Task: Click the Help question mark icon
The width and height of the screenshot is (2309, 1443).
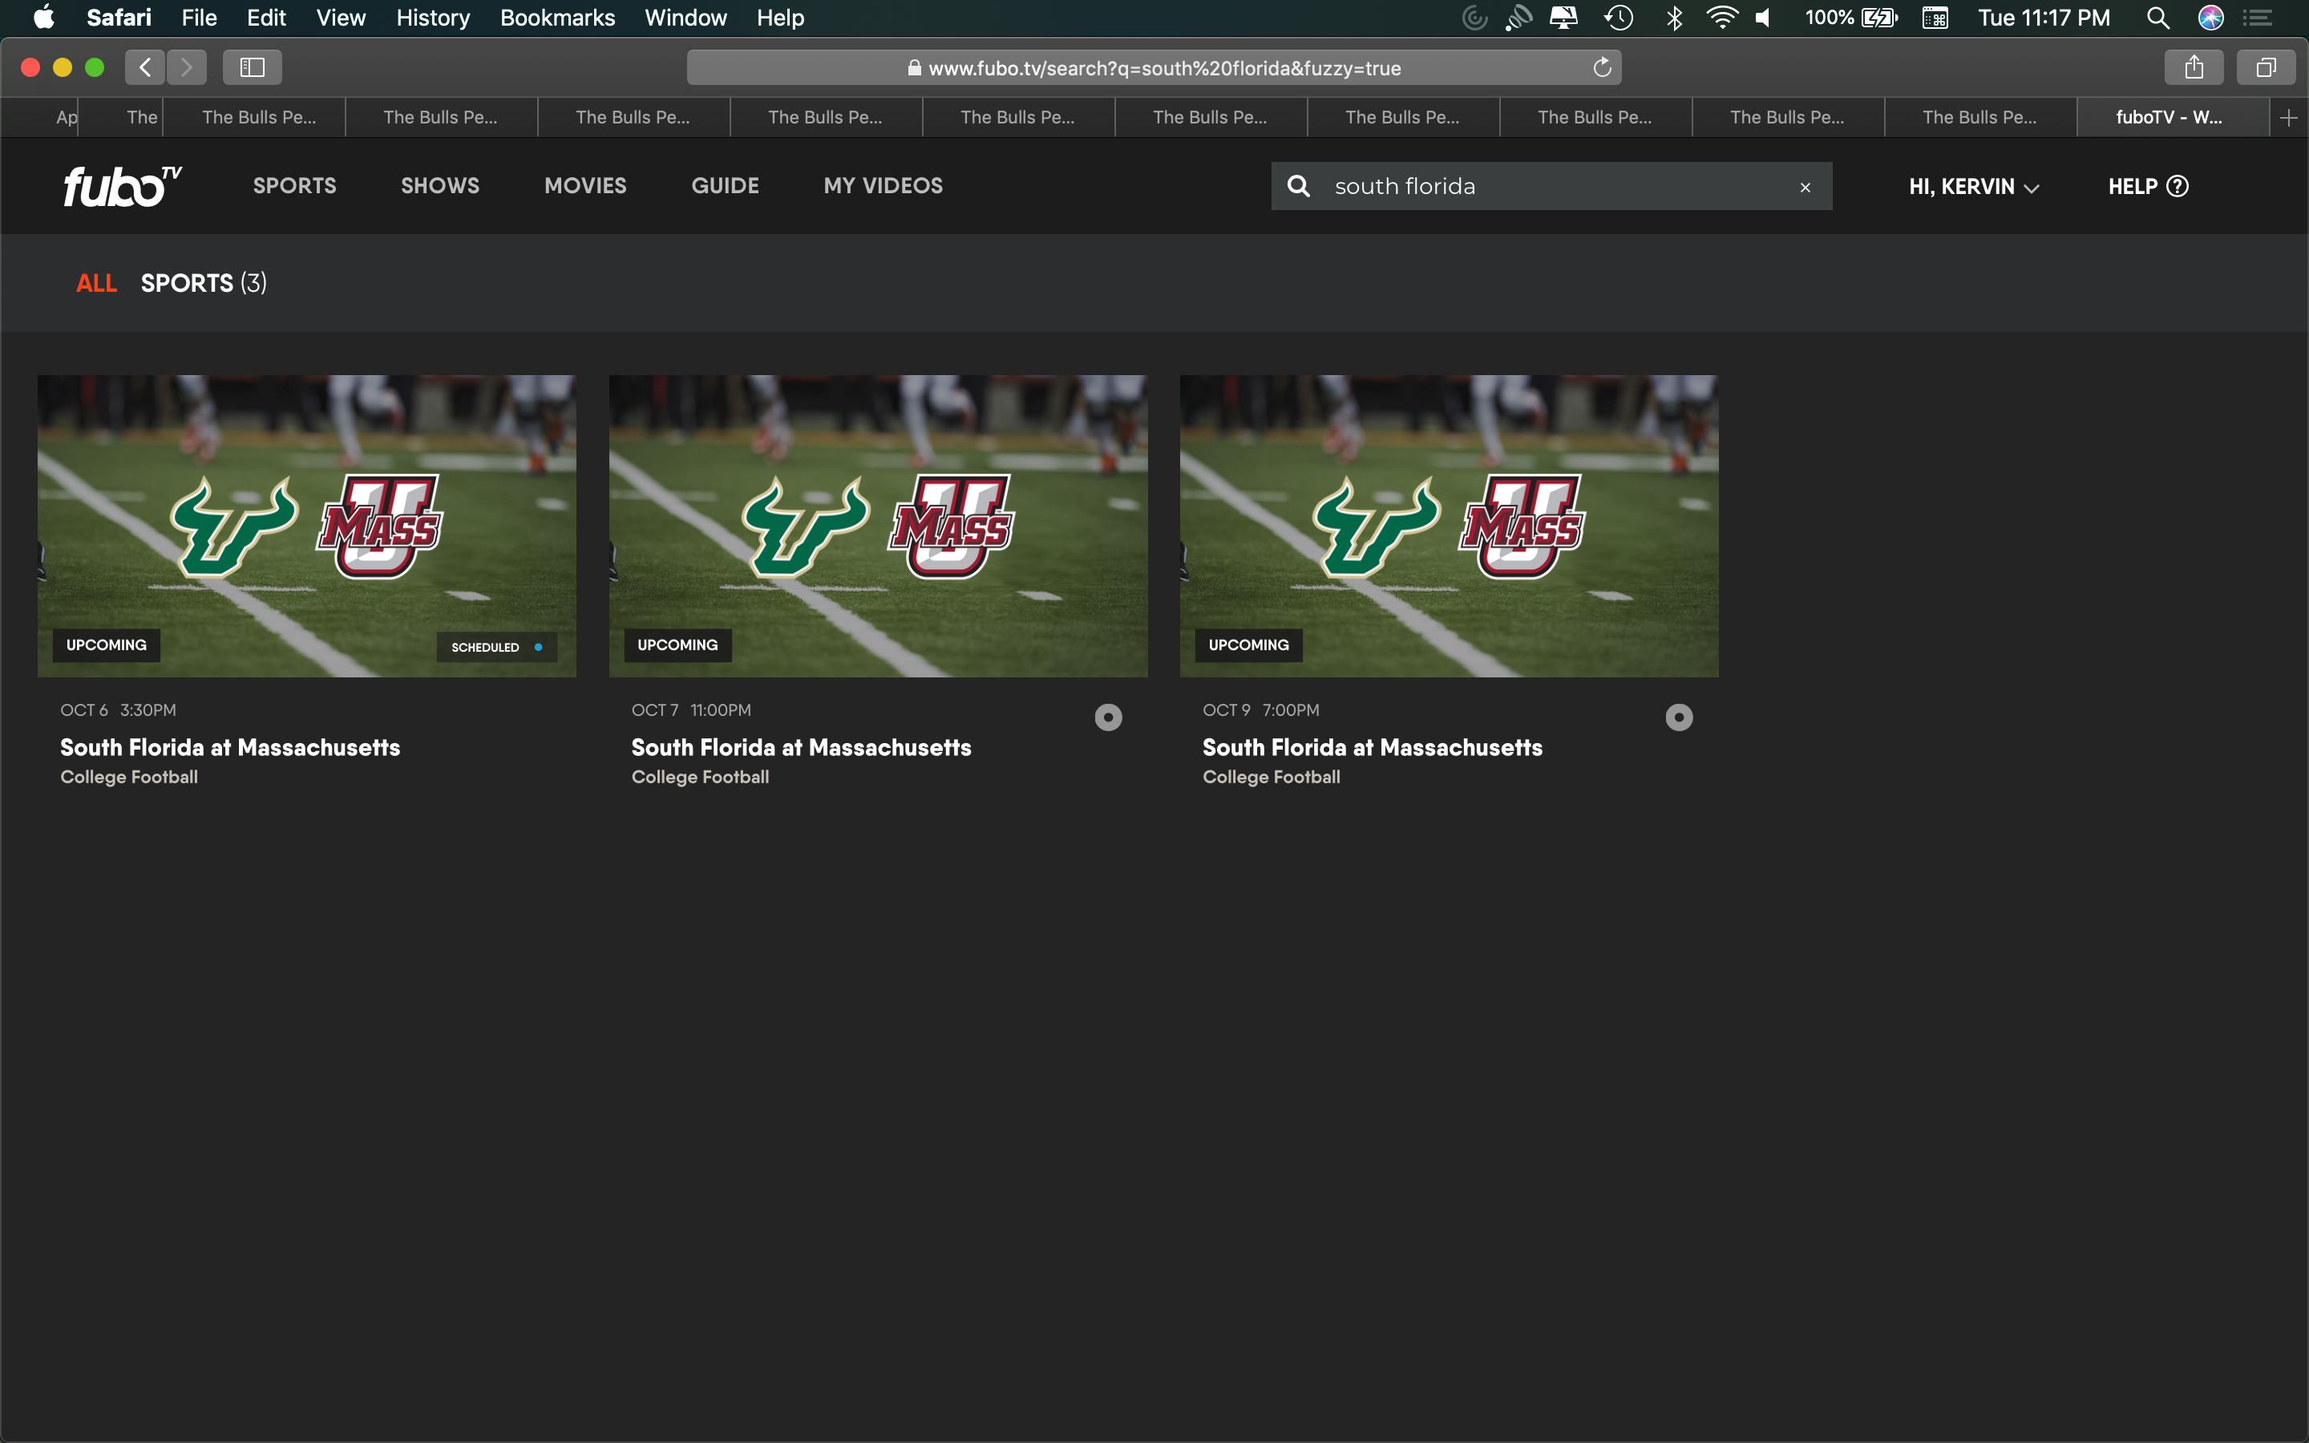Action: [2178, 186]
